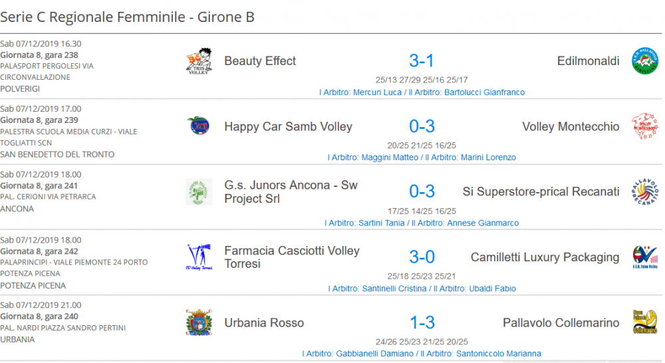
Task: Click referee line Sartini Tania / Annese Gianmarco
Action: (x=422, y=223)
